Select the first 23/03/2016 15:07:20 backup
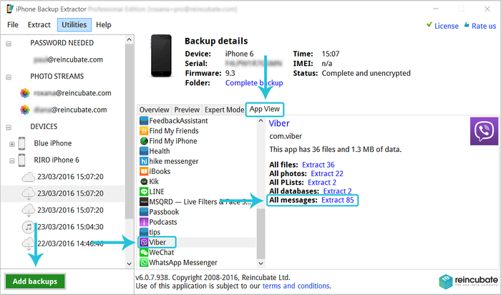 click(x=70, y=177)
